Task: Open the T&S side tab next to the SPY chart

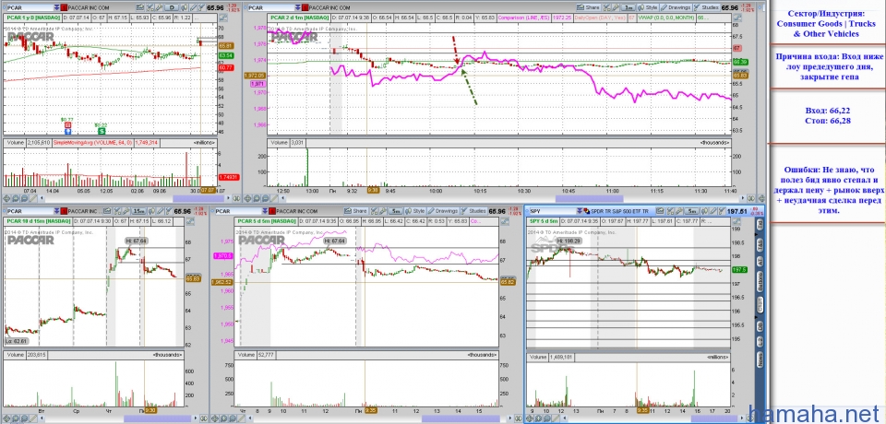Action: 760,244
